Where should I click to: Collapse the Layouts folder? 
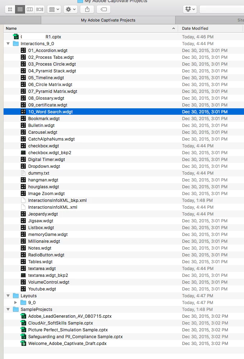(8, 296)
